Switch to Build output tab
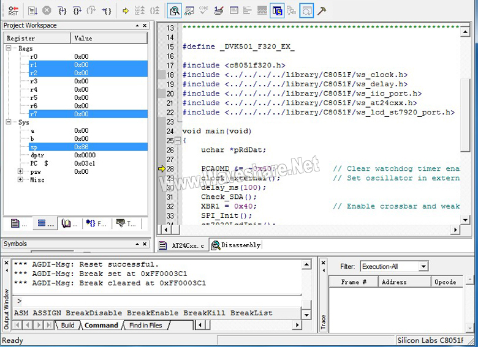Screen dimensions: 478x347 click(x=67, y=325)
